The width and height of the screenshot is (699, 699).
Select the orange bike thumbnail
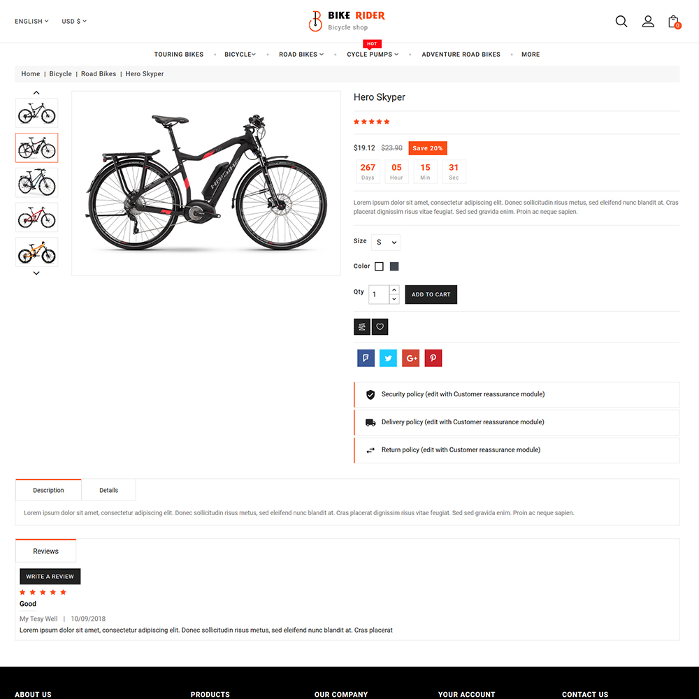click(x=36, y=252)
